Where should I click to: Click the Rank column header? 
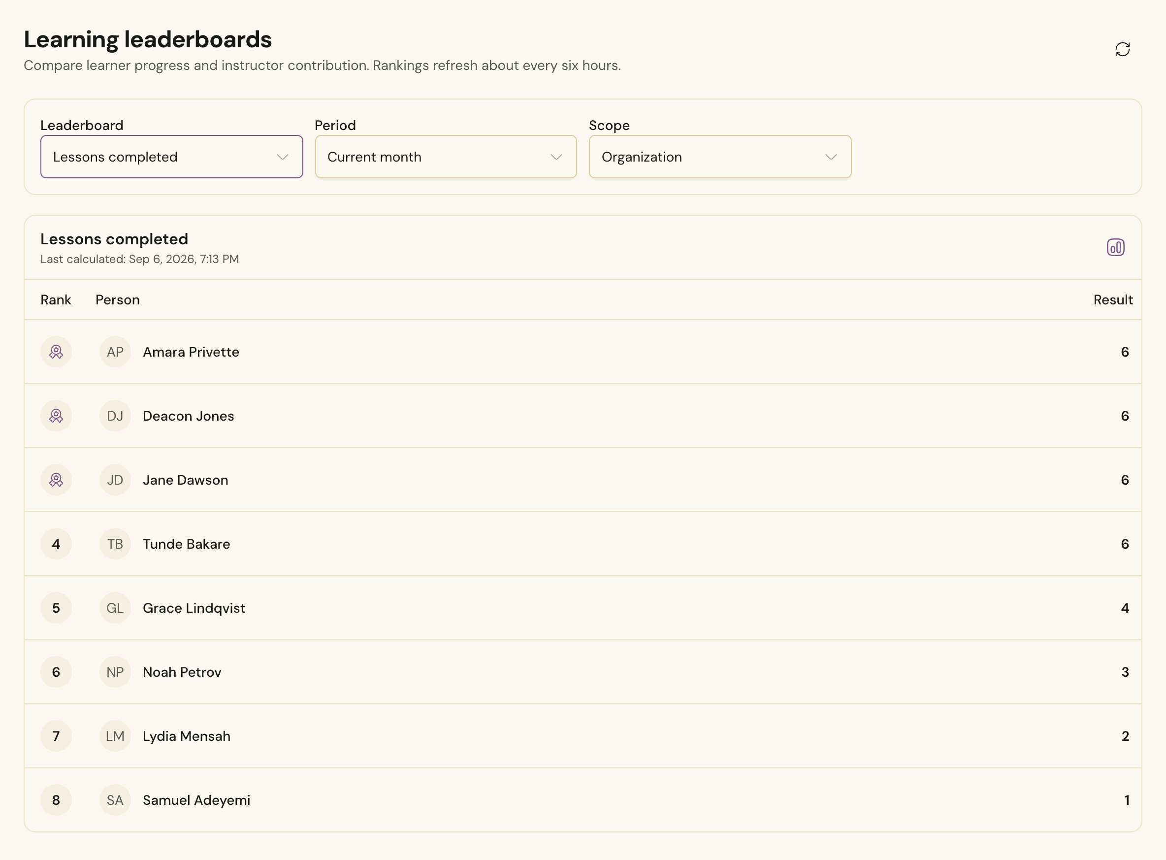click(56, 300)
